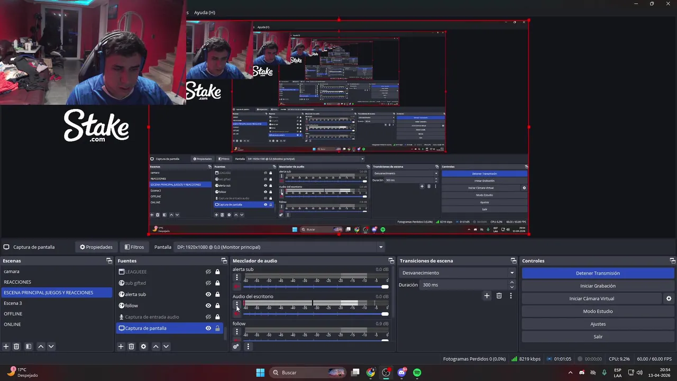Decrease transition duration with down arrow
Screen dimensions: 677x381
(511, 287)
